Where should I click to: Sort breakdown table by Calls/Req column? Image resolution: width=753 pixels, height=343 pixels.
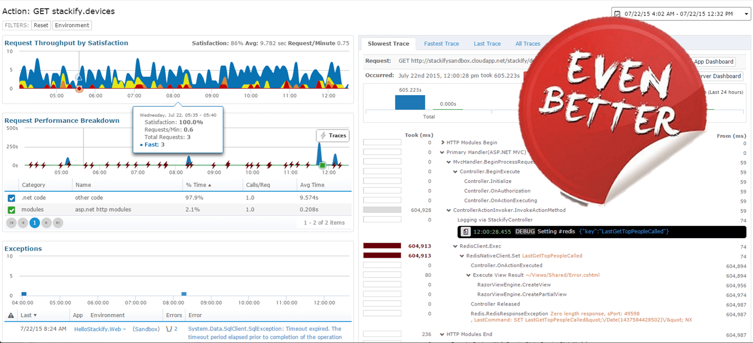point(258,185)
